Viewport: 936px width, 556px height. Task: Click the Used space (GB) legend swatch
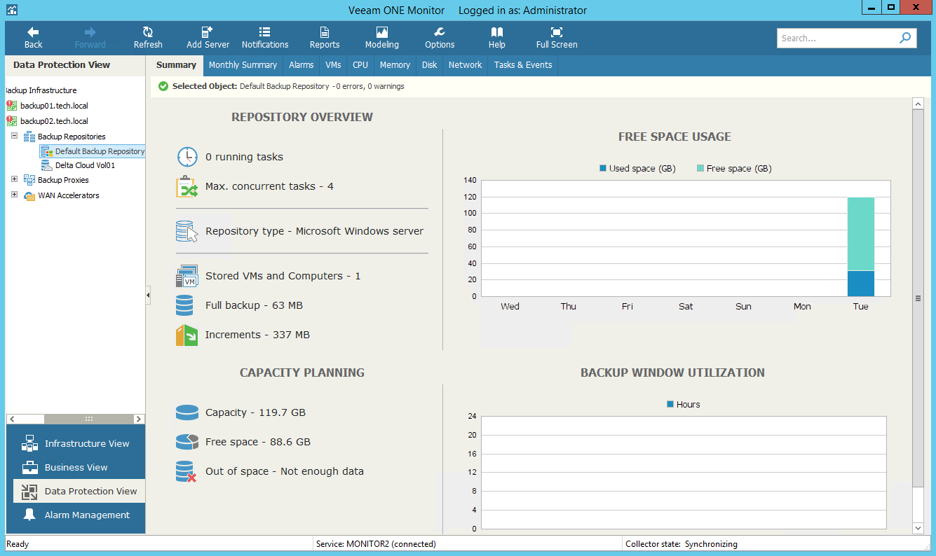(603, 168)
